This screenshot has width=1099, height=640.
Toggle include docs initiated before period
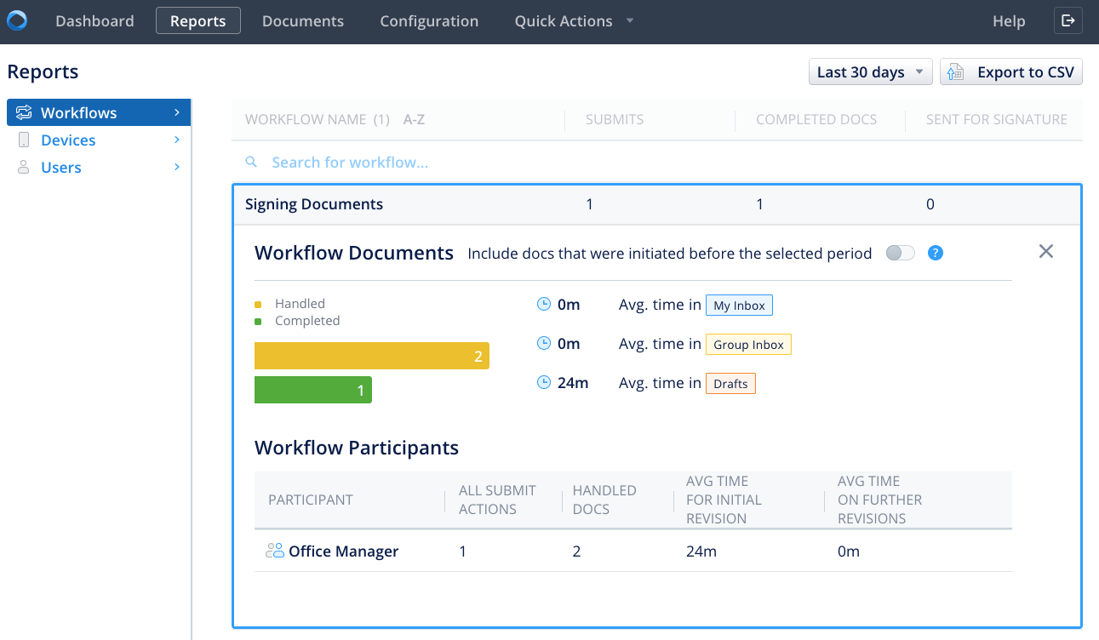pyautogui.click(x=900, y=253)
